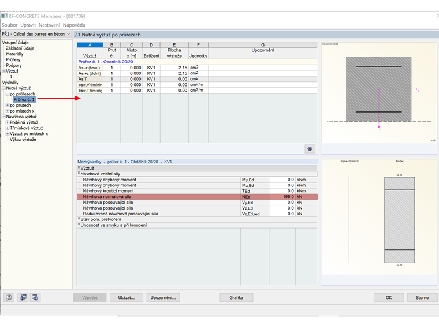Expand Únosnost ve smyku a při kroucení
This screenshot has height=329, width=439.
[x=79, y=225]
